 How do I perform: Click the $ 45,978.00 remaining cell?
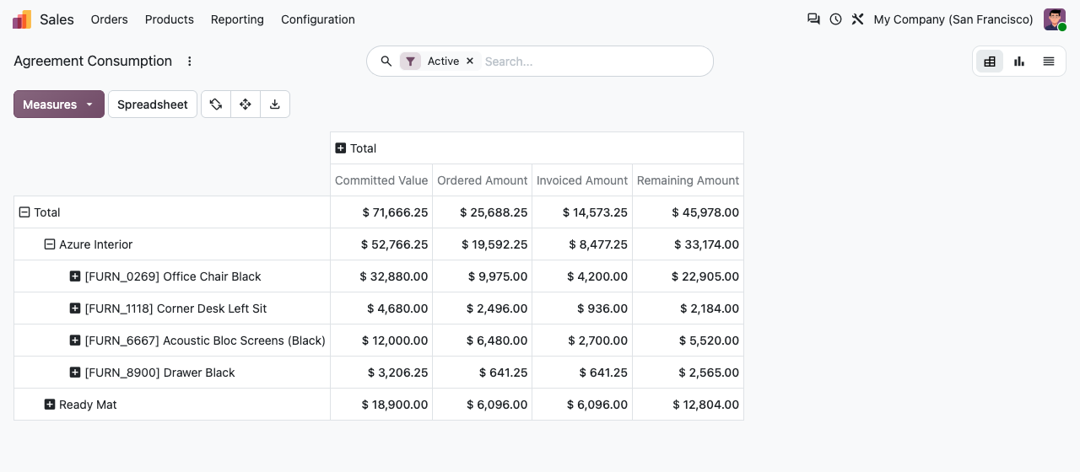(688, 212)
